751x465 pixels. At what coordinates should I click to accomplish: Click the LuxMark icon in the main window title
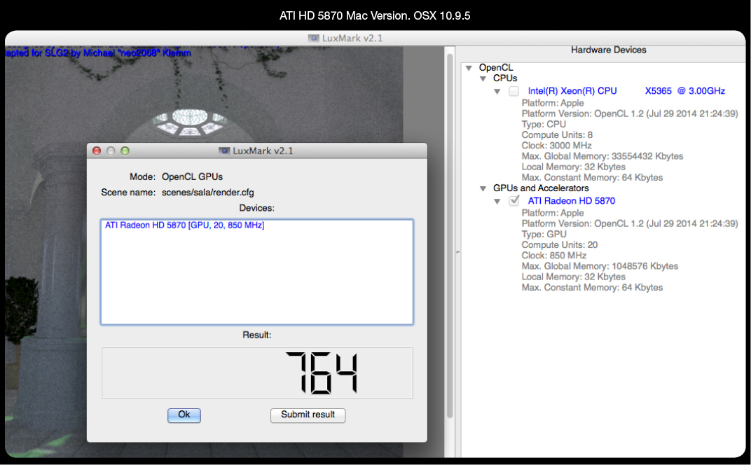313,39
